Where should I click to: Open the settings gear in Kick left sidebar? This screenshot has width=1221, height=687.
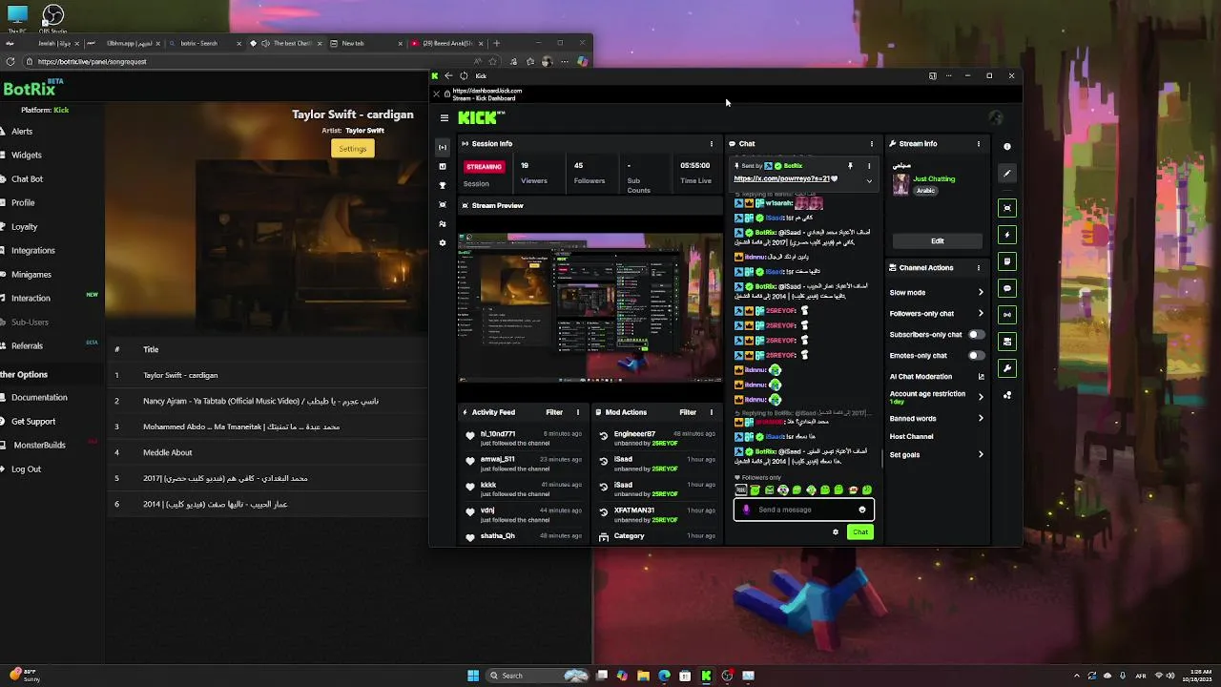pyautogui.click(x=442, y=242)
